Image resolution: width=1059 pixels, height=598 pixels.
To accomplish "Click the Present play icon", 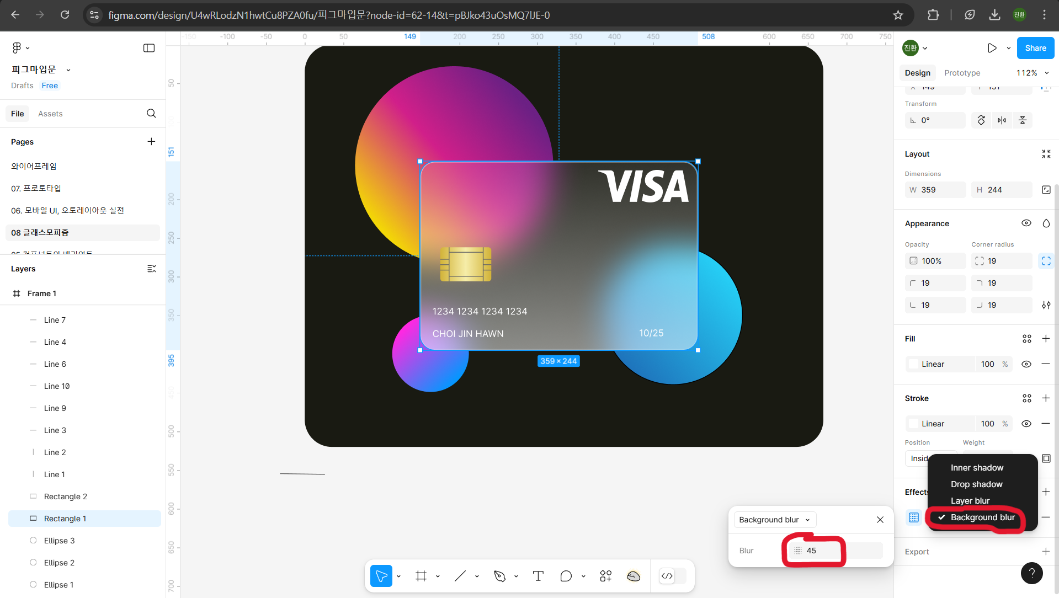I will 992,48.
